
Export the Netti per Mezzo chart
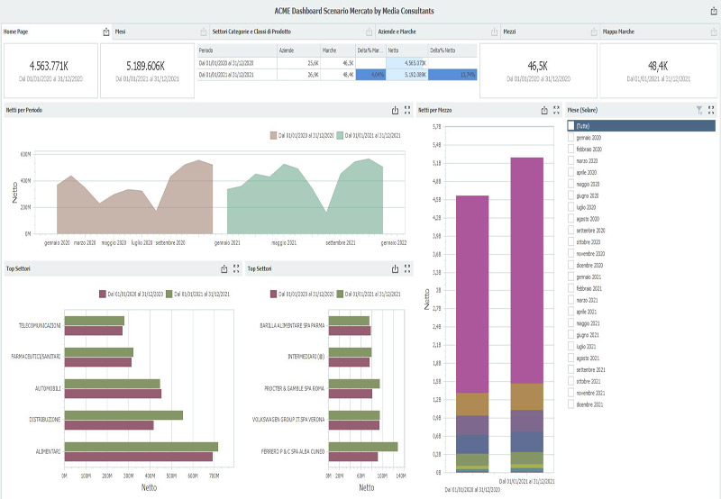[543, 111]
